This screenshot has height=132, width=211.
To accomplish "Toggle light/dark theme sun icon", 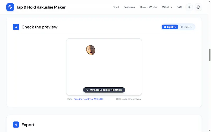I will tap(189, 7).
